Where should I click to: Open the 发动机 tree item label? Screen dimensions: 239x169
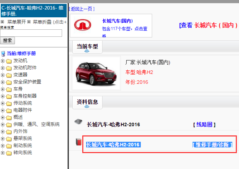tap(21, 61)
